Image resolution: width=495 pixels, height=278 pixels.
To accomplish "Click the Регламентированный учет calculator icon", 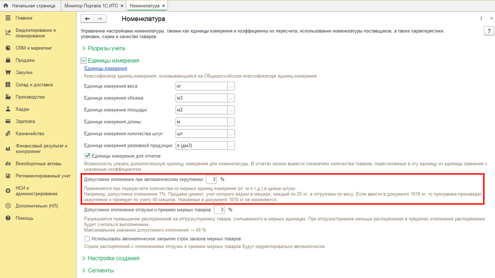I will 7,176.
